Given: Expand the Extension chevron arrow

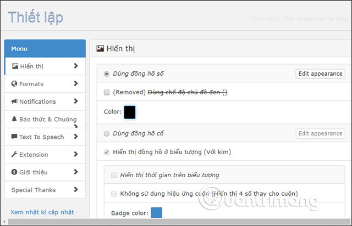Looking at the screenshot, I should click(x=76, y=154).
